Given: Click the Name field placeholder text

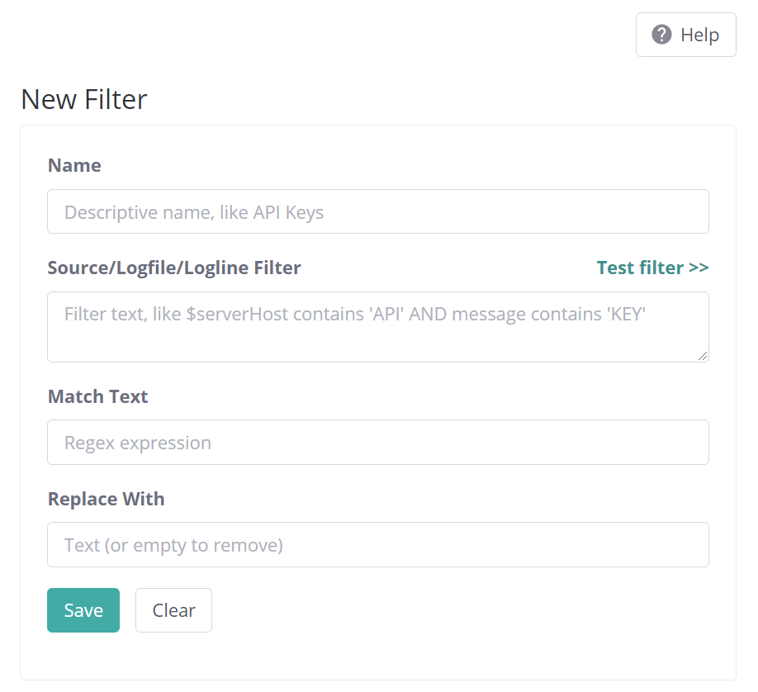Looking at the screenshot, I should (x=194, y=211).
